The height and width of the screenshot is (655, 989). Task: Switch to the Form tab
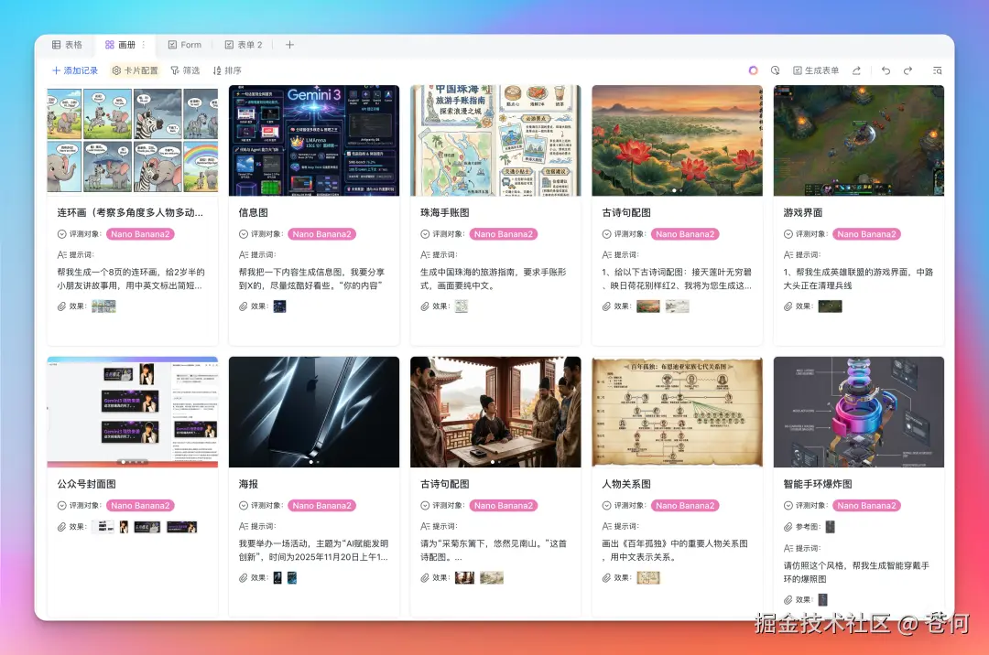pos(186,44)
